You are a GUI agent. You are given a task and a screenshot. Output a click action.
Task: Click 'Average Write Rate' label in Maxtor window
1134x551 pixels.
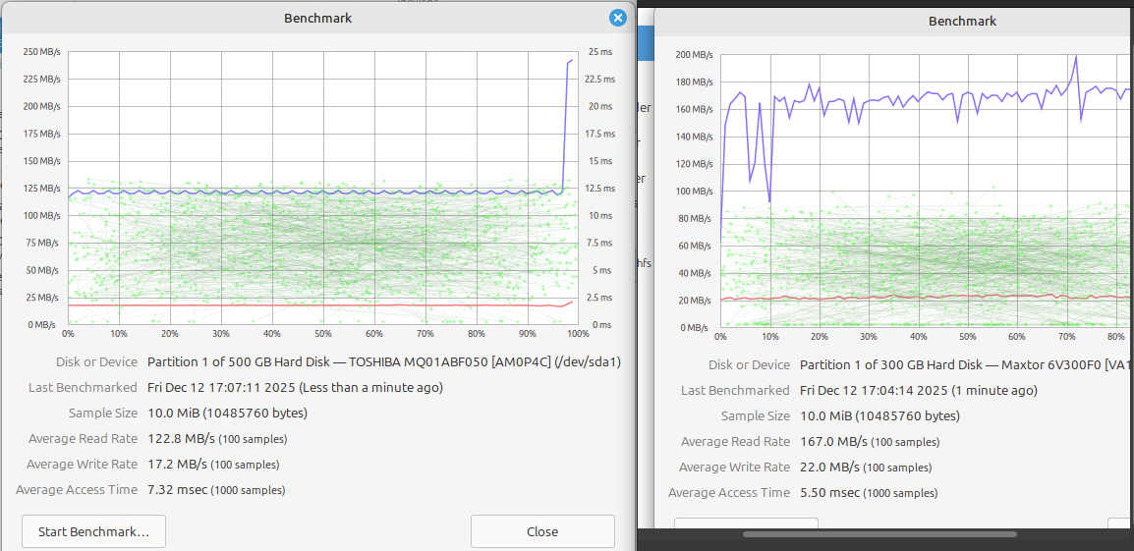pos(735,468)
